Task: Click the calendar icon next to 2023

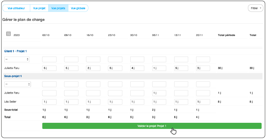Action: tap(8, 34)
